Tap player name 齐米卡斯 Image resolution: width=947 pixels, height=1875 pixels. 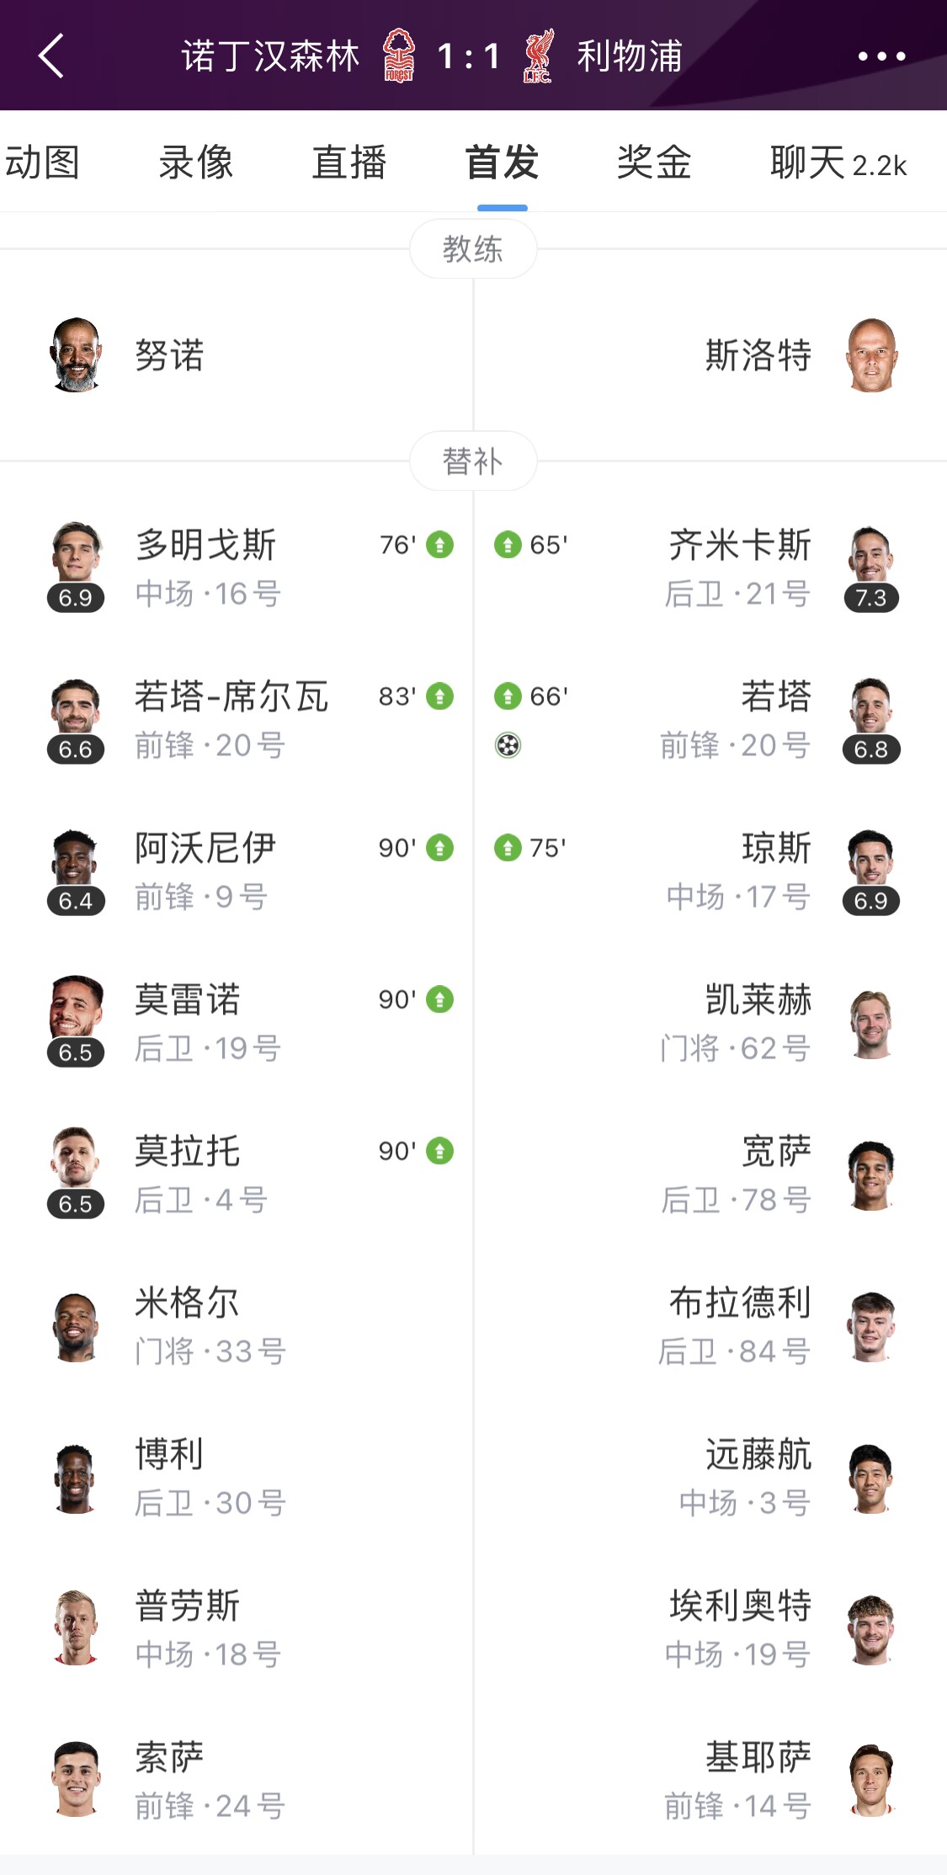point(740,545)
